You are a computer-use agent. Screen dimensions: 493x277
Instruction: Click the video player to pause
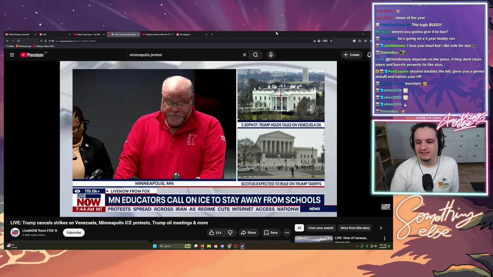[198, 138]
